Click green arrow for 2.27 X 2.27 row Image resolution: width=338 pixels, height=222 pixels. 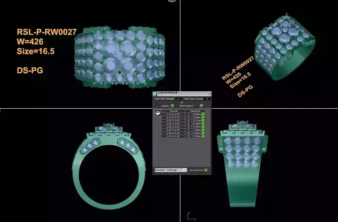203,127
